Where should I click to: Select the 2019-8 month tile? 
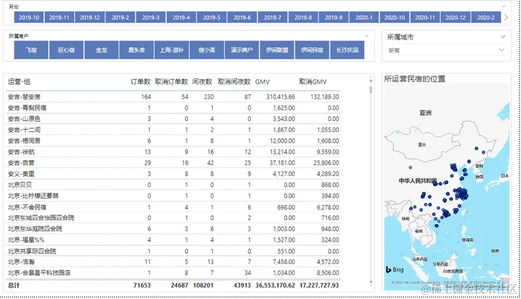pos(303,17)
